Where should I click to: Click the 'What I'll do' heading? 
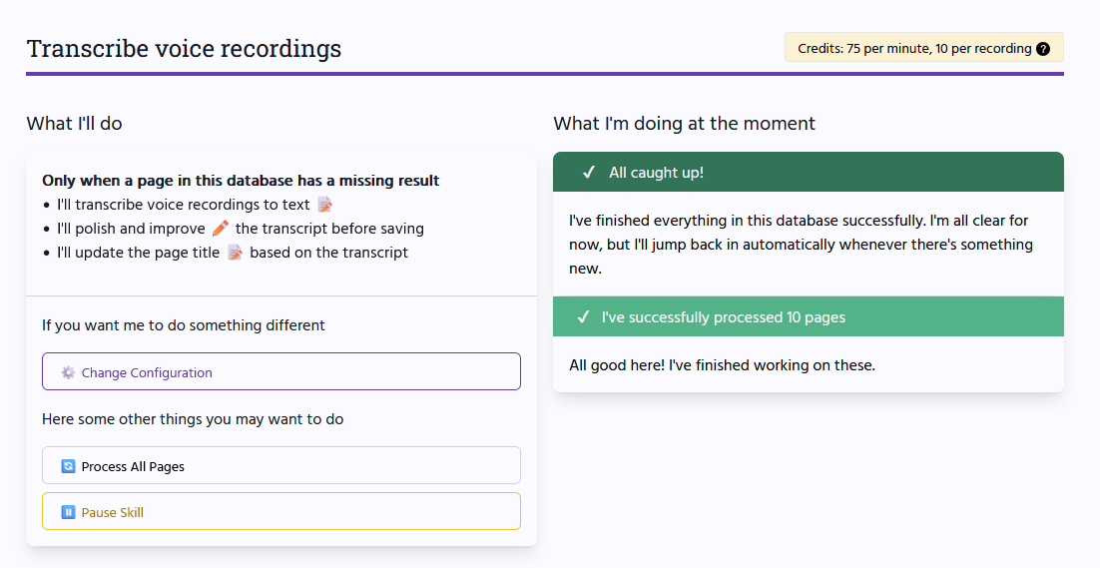click(74, 124)
